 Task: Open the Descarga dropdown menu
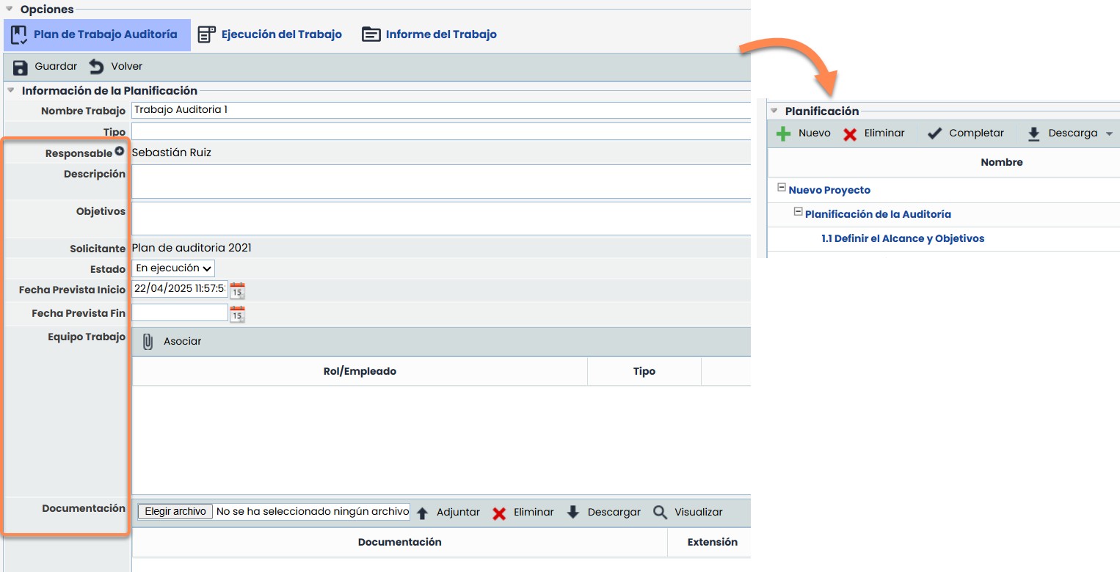[x=1108, y=133]
